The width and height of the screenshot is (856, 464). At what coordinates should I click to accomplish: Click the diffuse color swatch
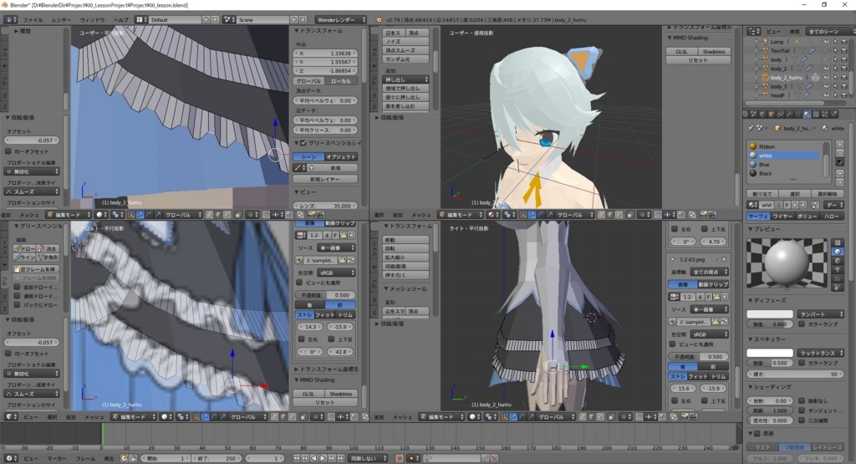point(770,314)
